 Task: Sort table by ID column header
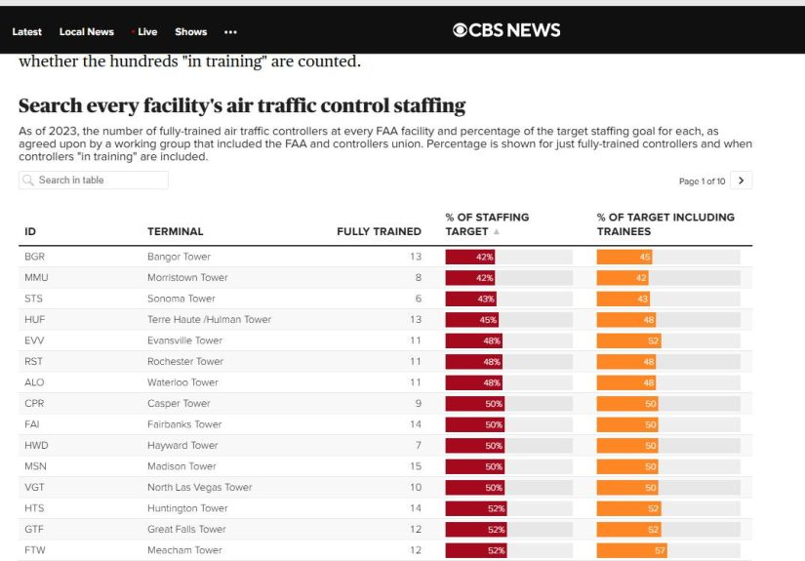[x=30, y=231]
